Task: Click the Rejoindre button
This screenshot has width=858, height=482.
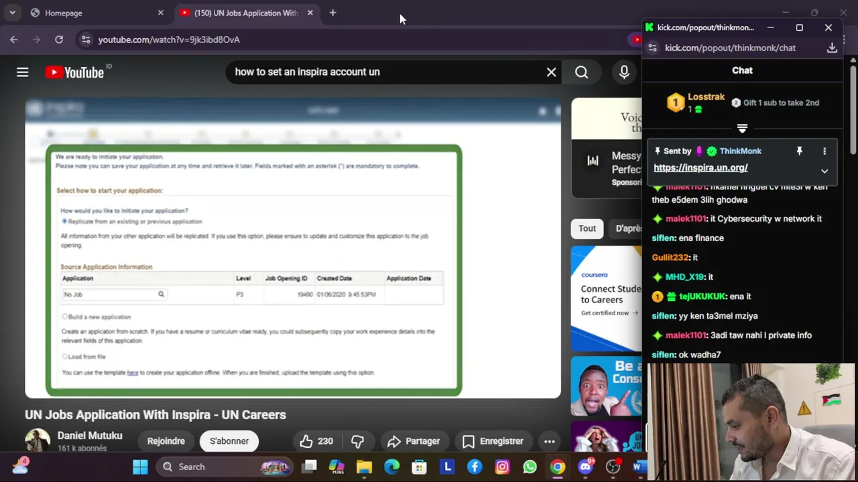Action: 166,441
